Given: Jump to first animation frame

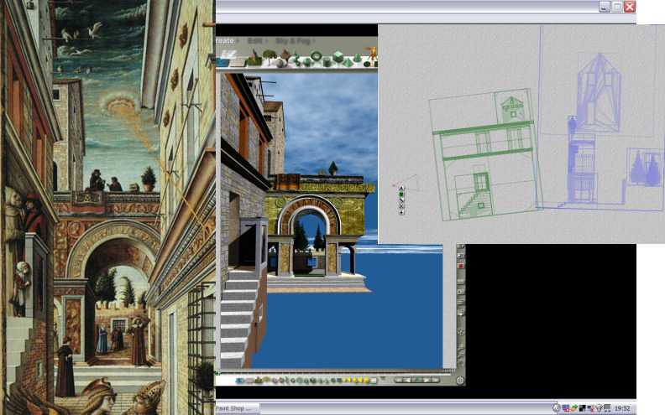Looking at the screenshot, I should (x=400, y=380).
